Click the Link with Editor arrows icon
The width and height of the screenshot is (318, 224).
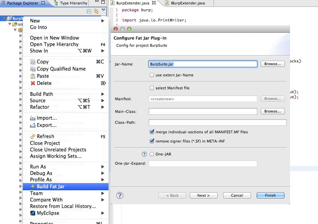click(x=96, y=11)
